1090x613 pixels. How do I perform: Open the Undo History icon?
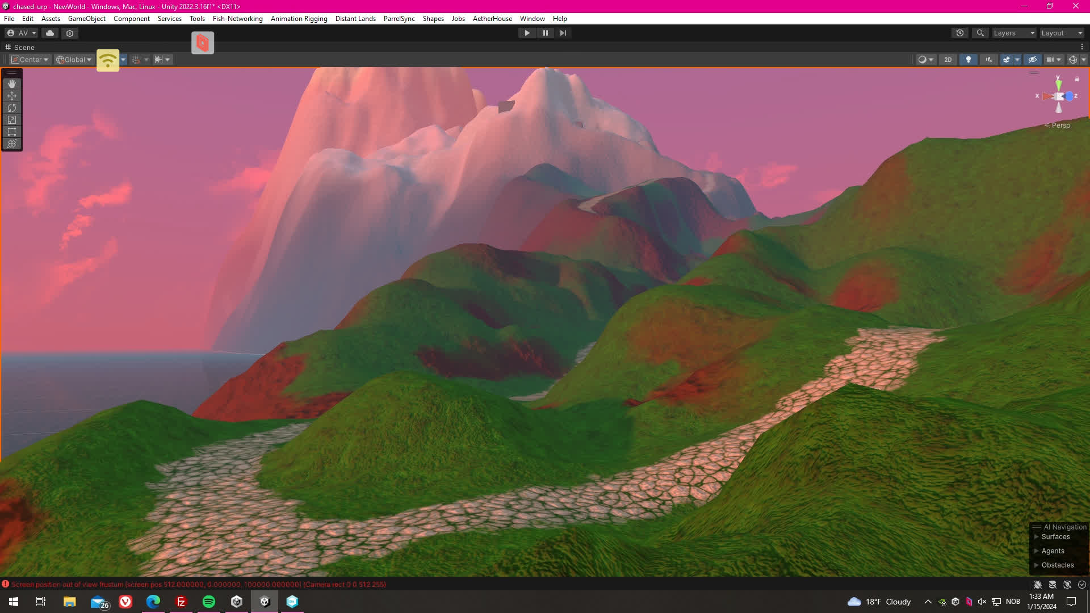[959, 33]
